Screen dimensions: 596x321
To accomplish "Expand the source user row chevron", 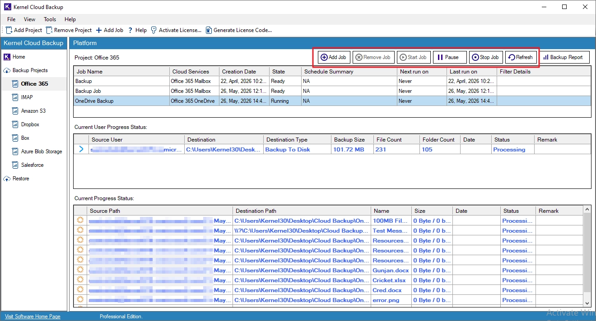I will (x=81, y=149).
